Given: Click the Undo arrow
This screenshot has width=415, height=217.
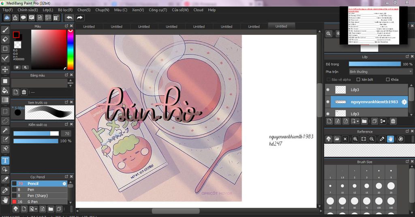Looking at the screenshot, I should [x=69, y=18].
